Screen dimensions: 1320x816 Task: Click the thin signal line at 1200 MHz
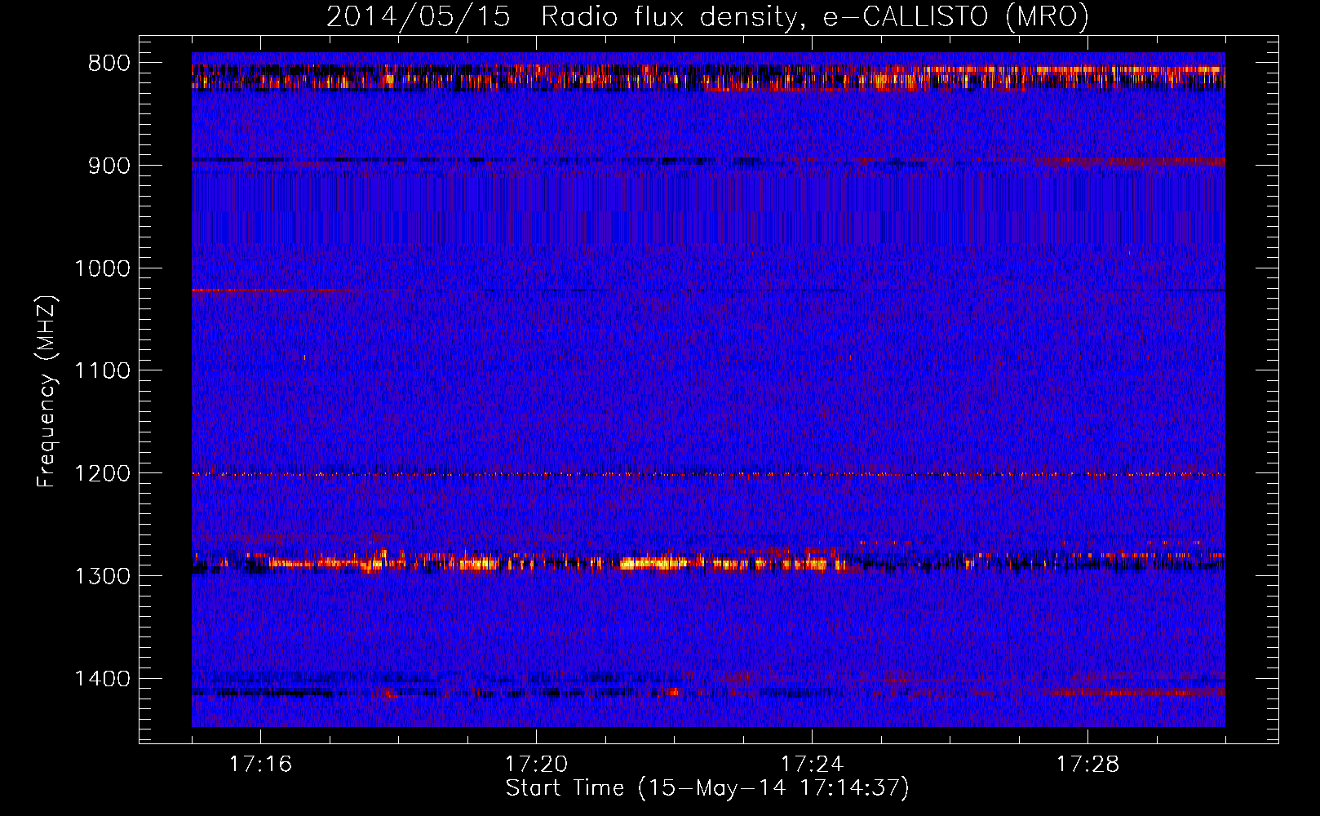(x=708, y=474)
